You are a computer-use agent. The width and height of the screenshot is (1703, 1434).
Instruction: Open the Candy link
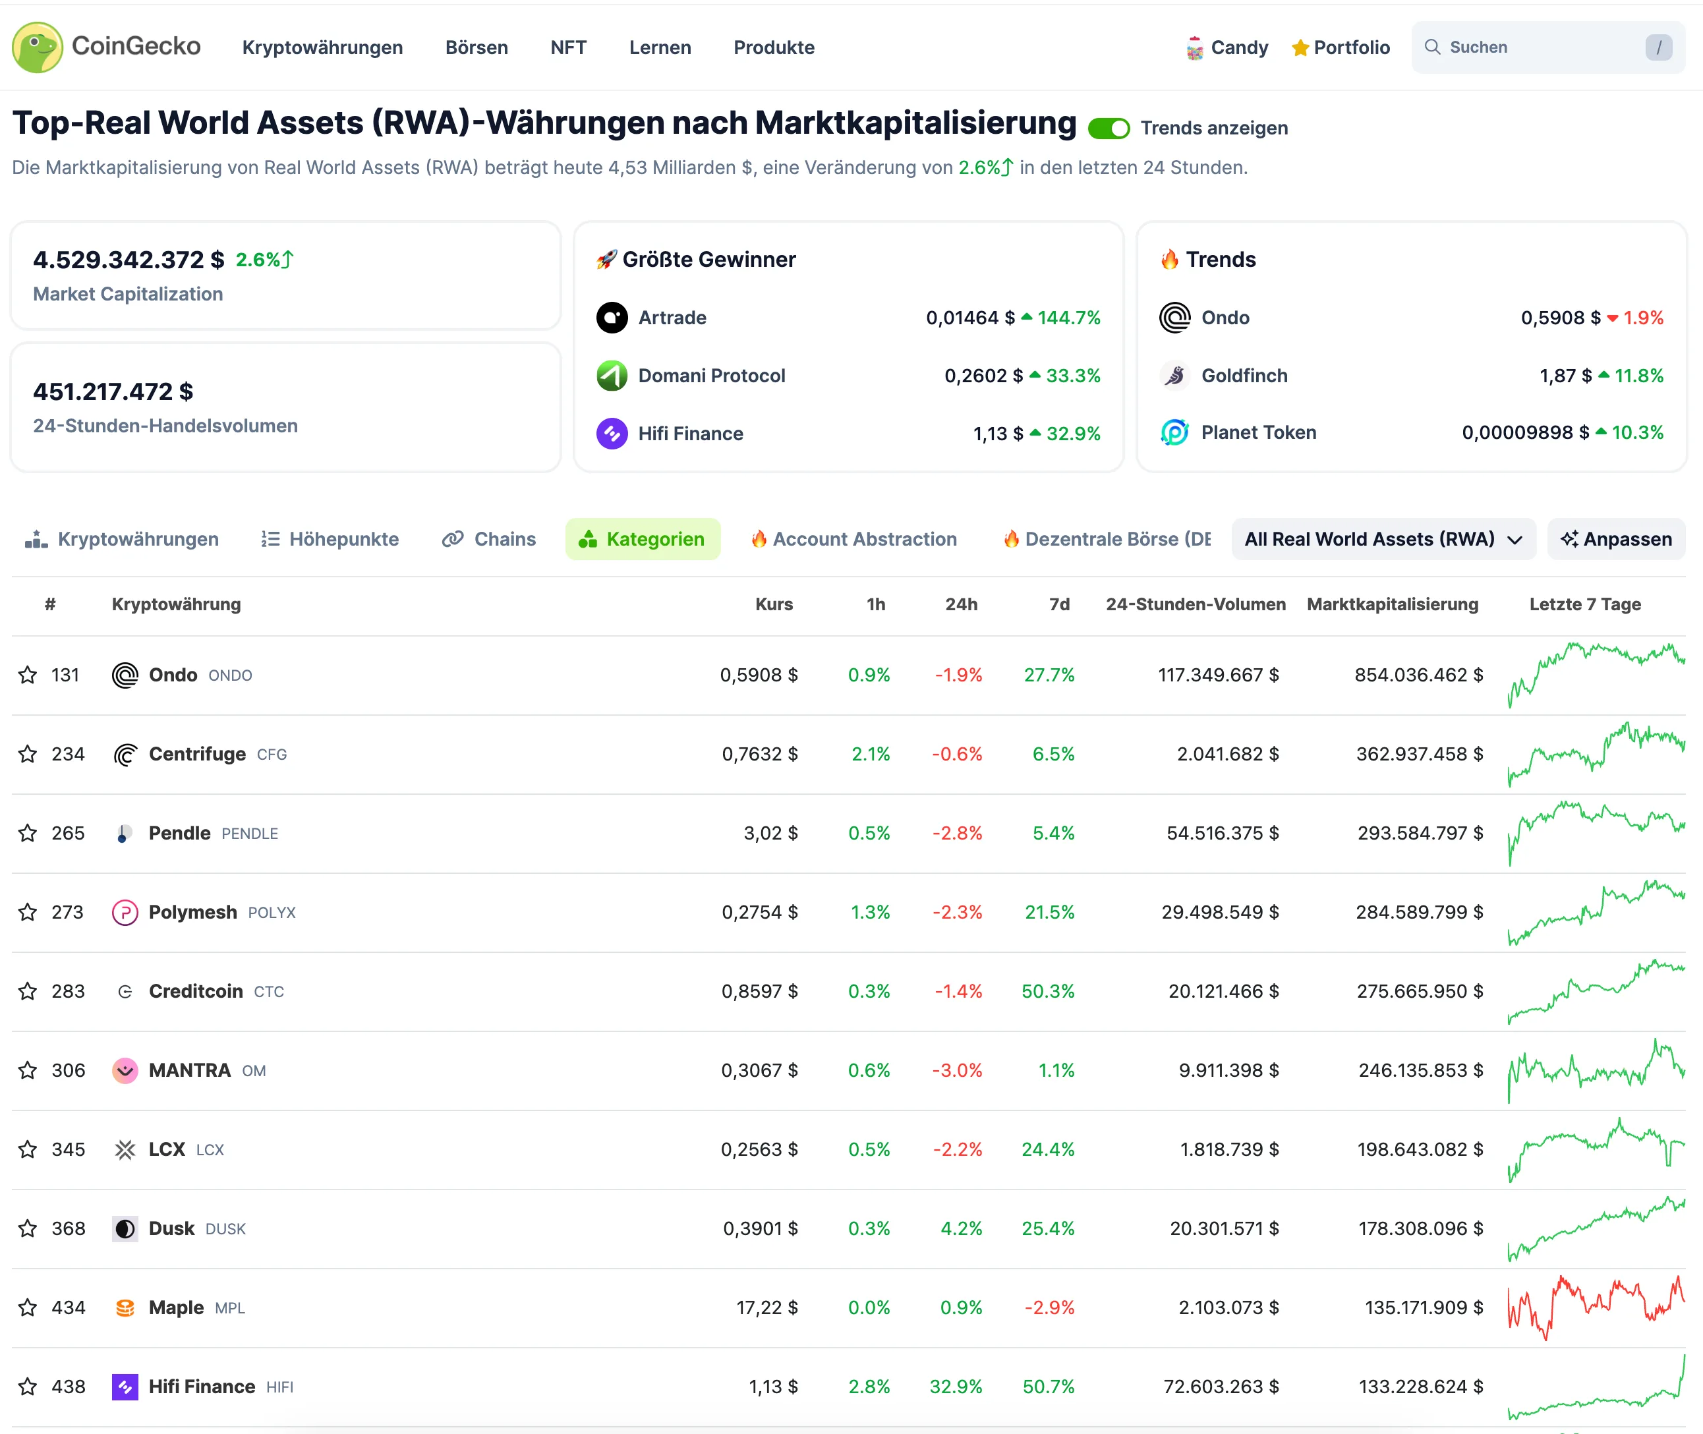pos(1227,48)
